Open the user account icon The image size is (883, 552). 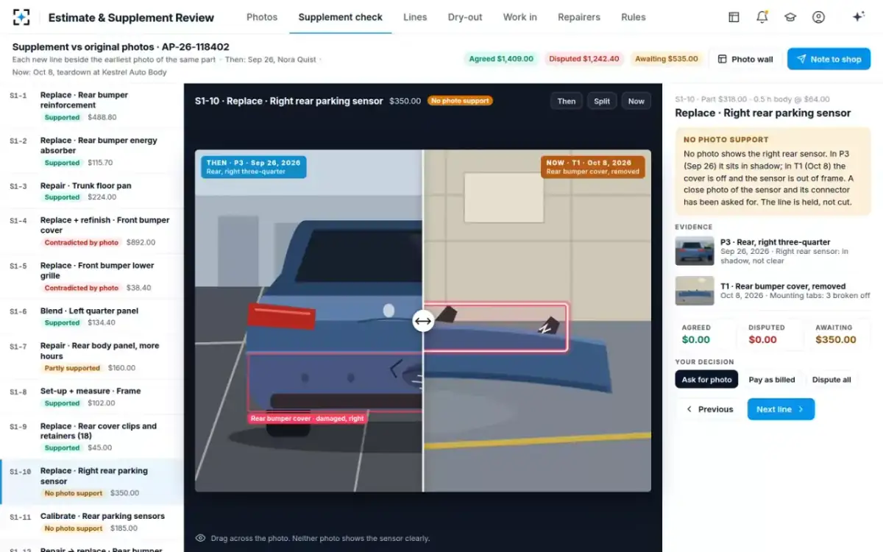pyautogui.click(x=818, y=17)
